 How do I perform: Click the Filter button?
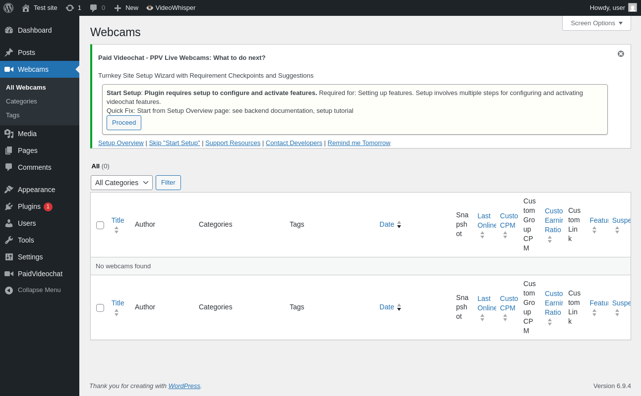pyautogui.click(x=168, y=183)
